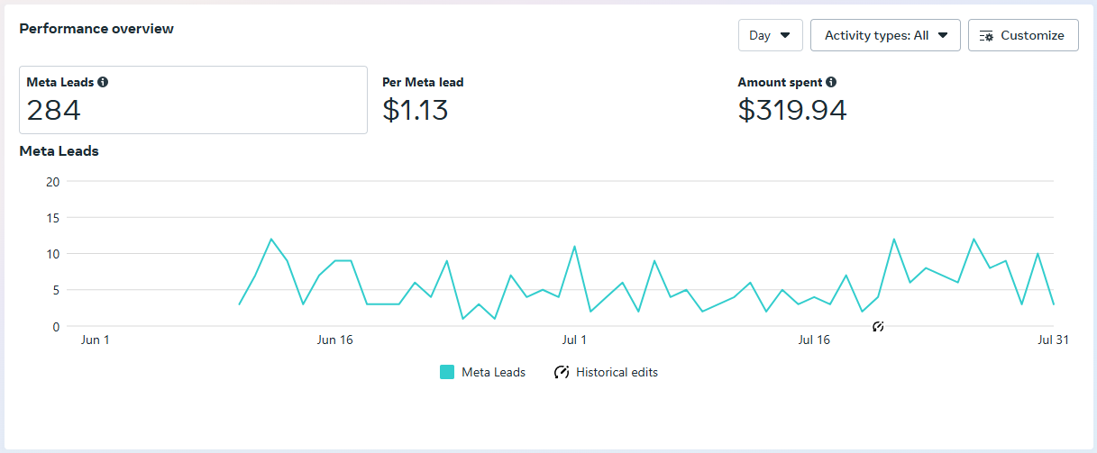Click the 15 y-axis label
The height and width of the screenshot is (453, 1097).
point(52,217)
